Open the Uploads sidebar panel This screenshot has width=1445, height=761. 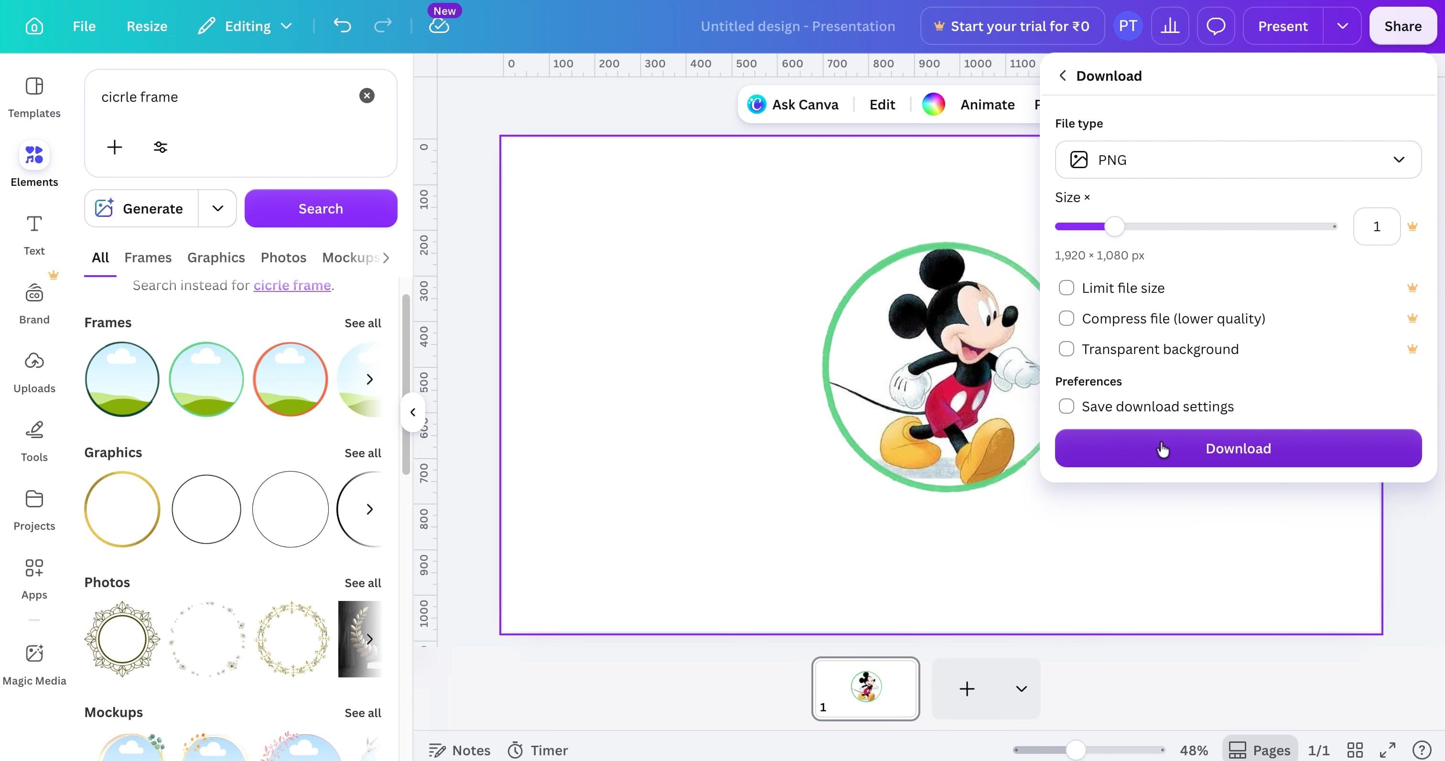pyautogui.click(x=34, y=373)
